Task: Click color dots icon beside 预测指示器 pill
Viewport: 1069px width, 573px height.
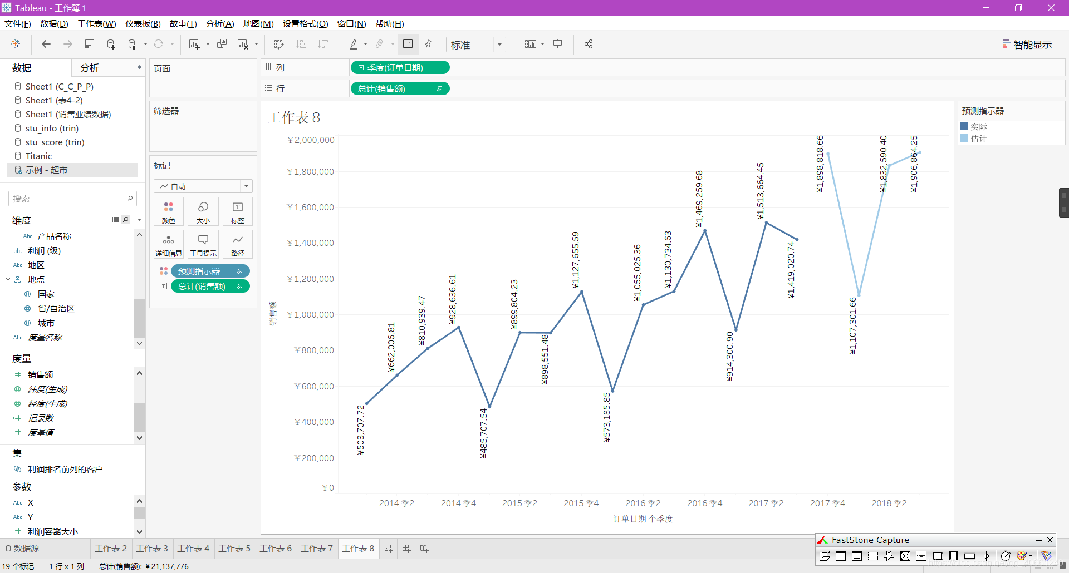Action: (x=164, y=271)
